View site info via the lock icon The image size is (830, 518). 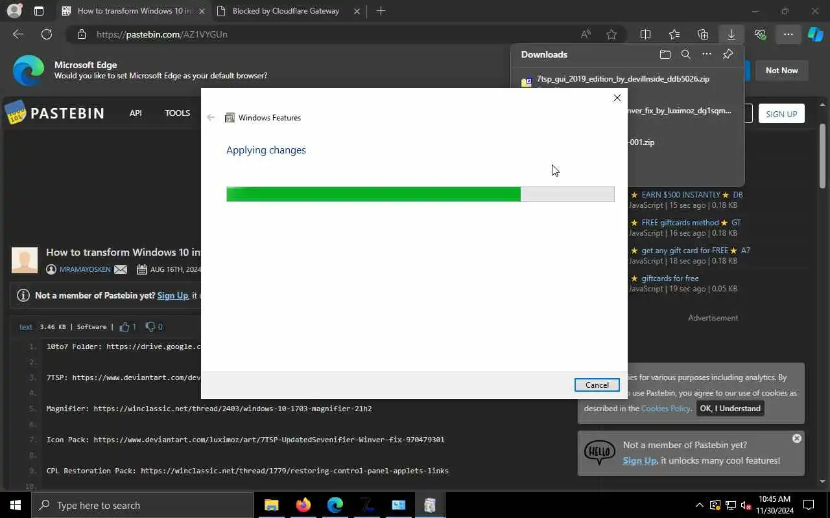click(81, 34)
